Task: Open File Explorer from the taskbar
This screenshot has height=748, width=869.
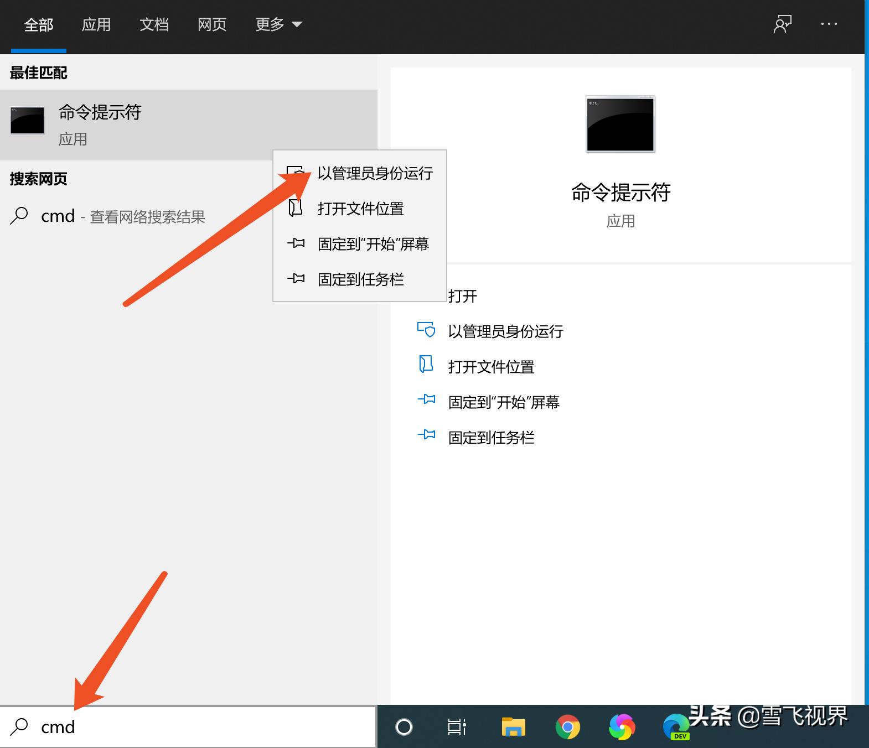Action: (x=514, y=726)
